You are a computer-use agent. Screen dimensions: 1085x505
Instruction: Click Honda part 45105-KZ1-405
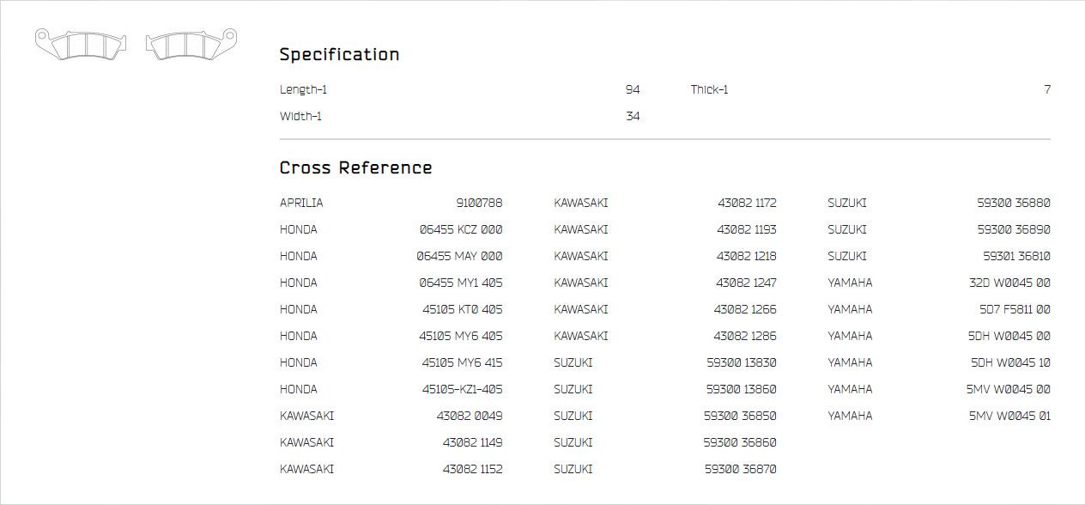click(x=462, y=389)
